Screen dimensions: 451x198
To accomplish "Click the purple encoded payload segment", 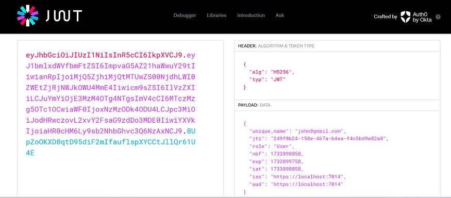I will coord(111,93).
